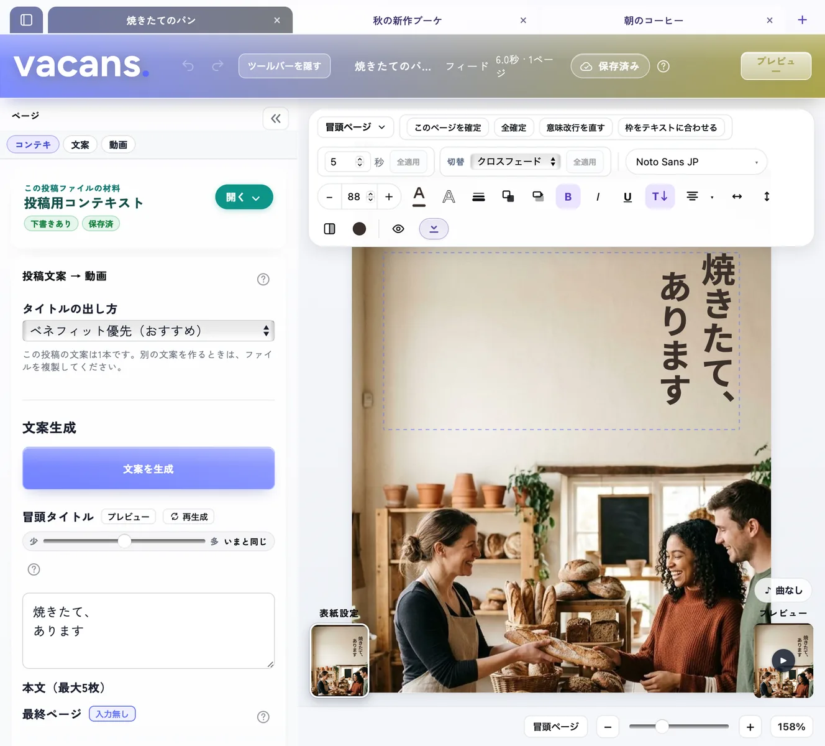Toggle the sidebar panel icon beside the tabs
This screenshot has width=825, height=746.
pyautogui.click(x=26, y=20)
